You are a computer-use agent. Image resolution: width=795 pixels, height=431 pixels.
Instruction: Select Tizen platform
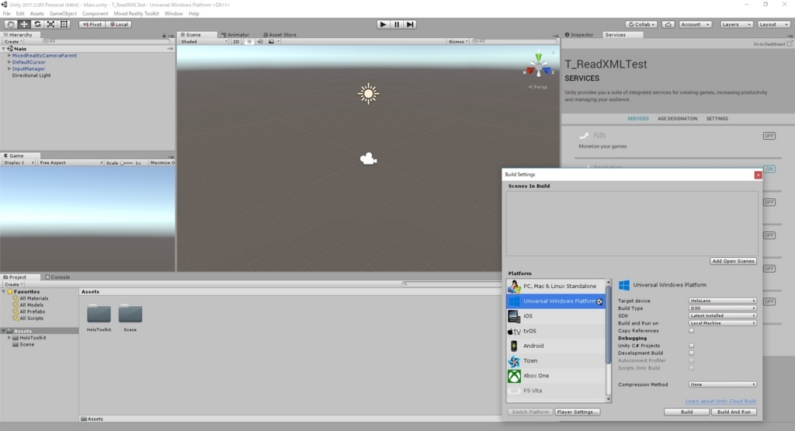tap(556, 360)
